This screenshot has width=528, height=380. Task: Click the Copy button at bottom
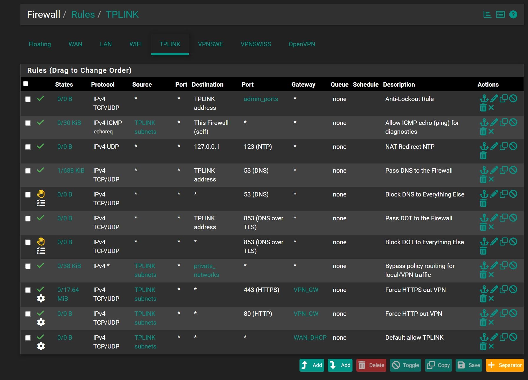point(438,365)
